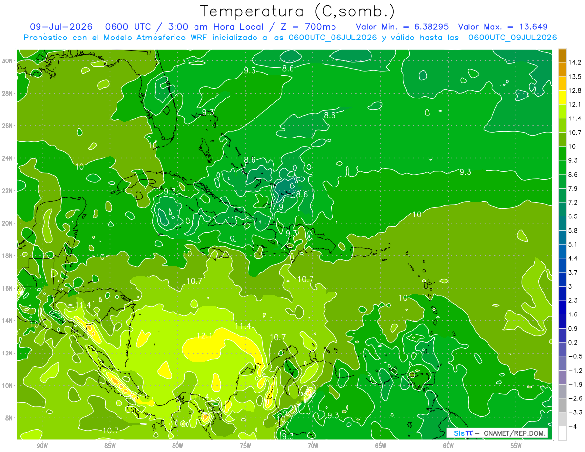585x452 pixels.
Task: Click the longitude axis label "90W"
Action: [x=42, y=446]
